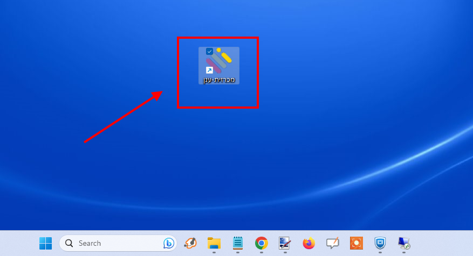The height and width of the screenshot is (256, 473).
Task: Click the מכרזית-ענן shortcut name label
Action: point(218,80)
